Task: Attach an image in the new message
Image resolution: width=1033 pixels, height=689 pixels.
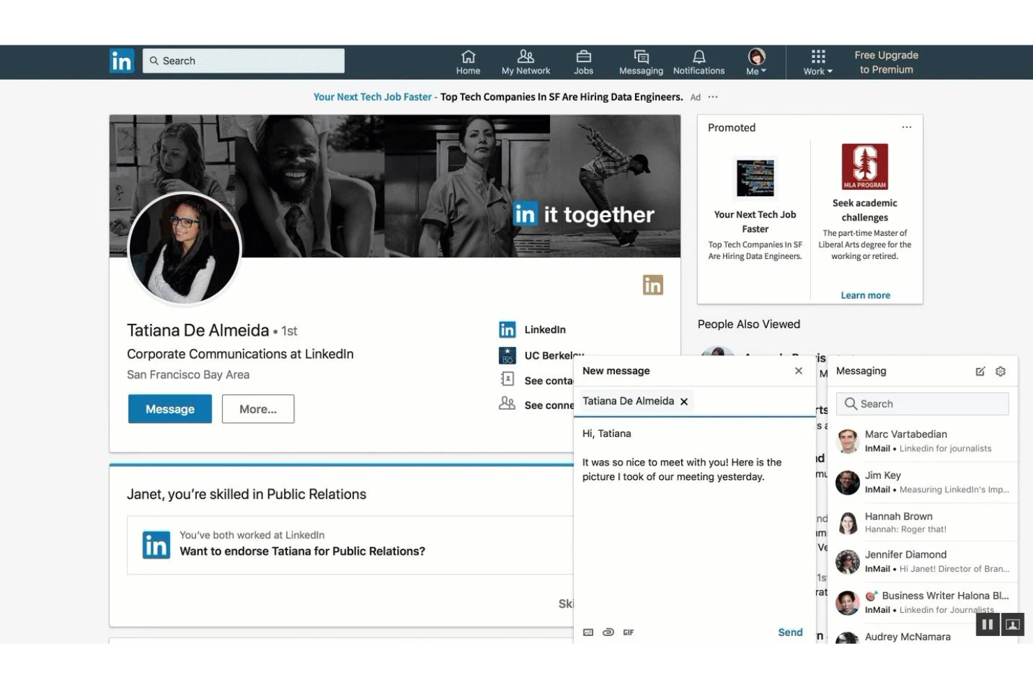Action: [x=588, y=632]
